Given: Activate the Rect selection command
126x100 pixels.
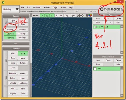Looking at the screenshot, I should click(23, 54).
